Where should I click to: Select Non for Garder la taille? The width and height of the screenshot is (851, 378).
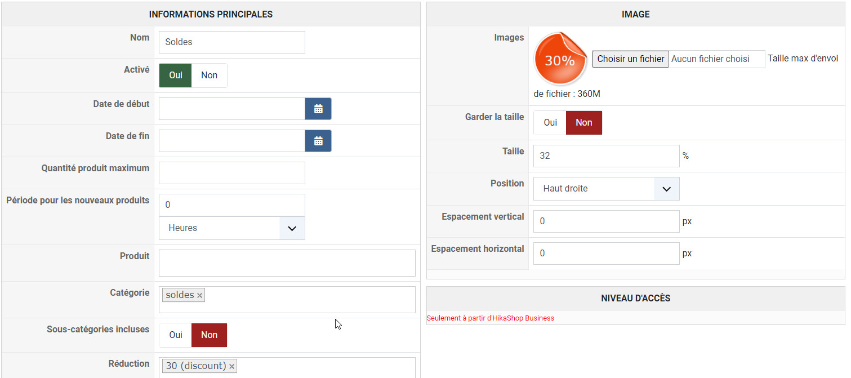click(583, 123)
